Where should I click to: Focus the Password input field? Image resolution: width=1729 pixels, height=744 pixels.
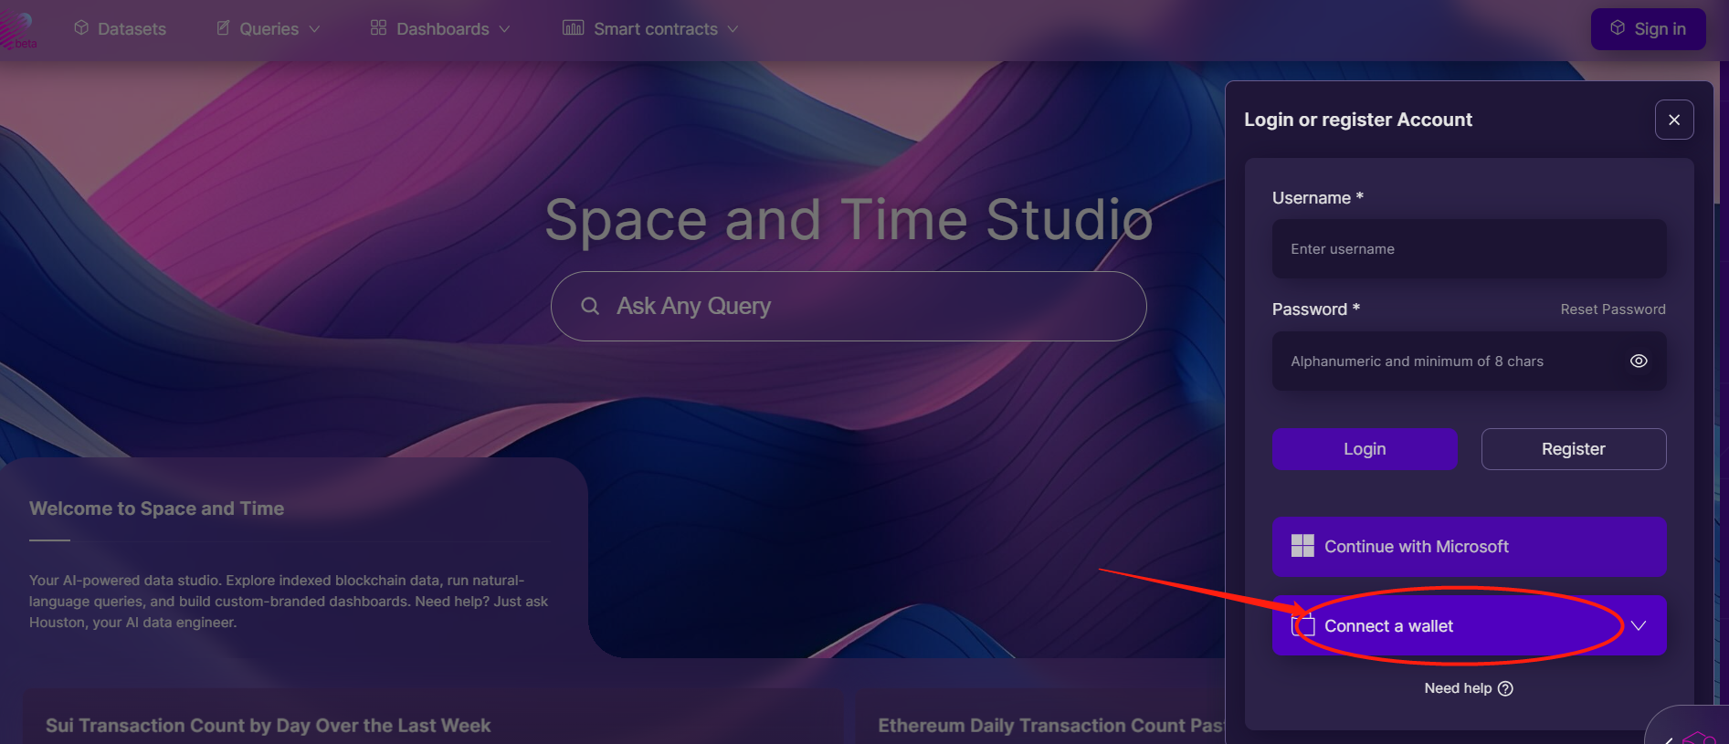tap(1469, 361)
